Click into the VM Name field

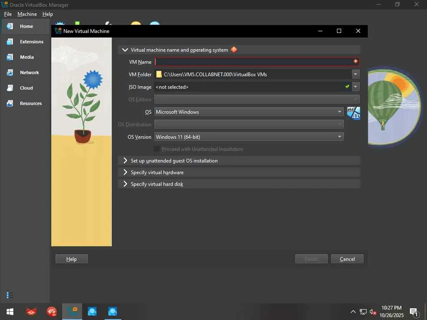tap(257, 62)
